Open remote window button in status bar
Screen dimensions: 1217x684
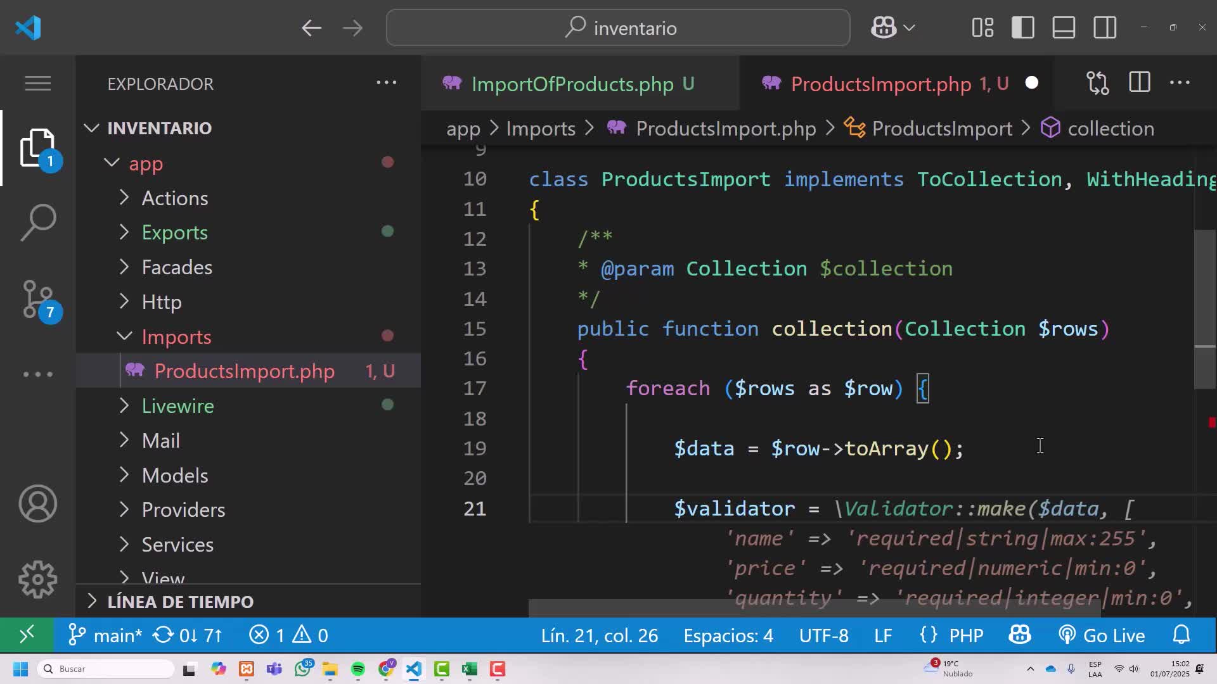pos(27,635)
